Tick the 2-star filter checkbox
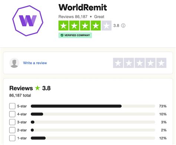 click(x=12, y=130)
